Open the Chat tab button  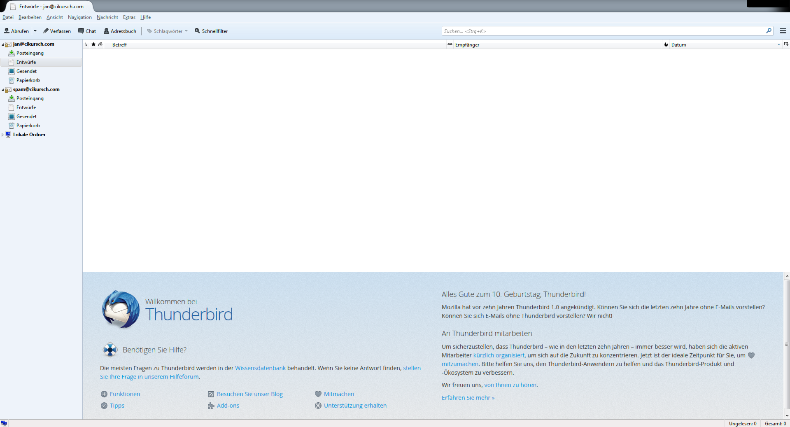(x=87, y=31)
